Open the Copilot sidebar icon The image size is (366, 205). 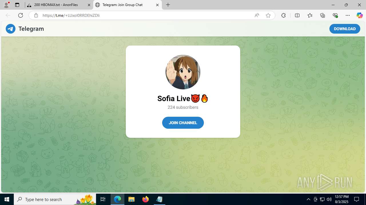pyautogui.click(x=359, y=15)
